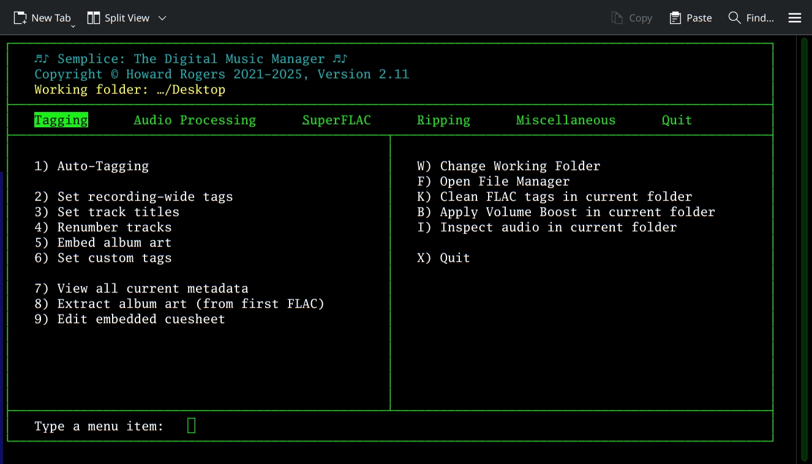Select the Open File Manager entry
812x464 pixels.
click(494, 181)
